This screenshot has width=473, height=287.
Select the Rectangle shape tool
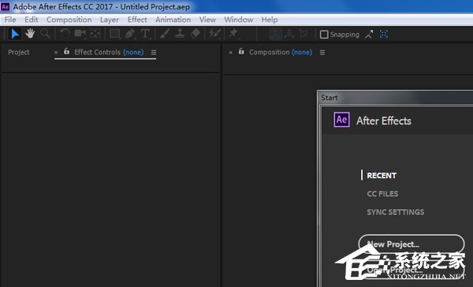point(114,34)
